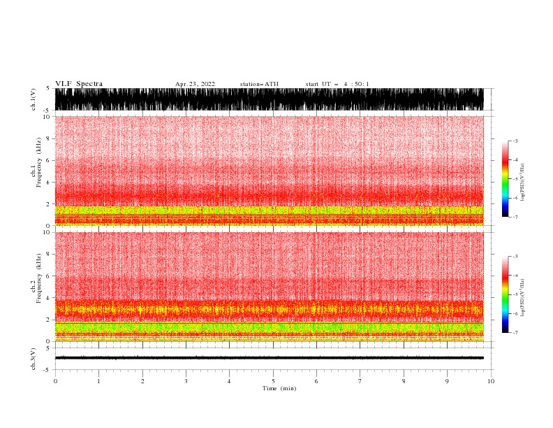The width and height of the screenshot is (553, 428).
Task: Click the ch.1 PSD color scale bar
Action: tap(505, 179)
